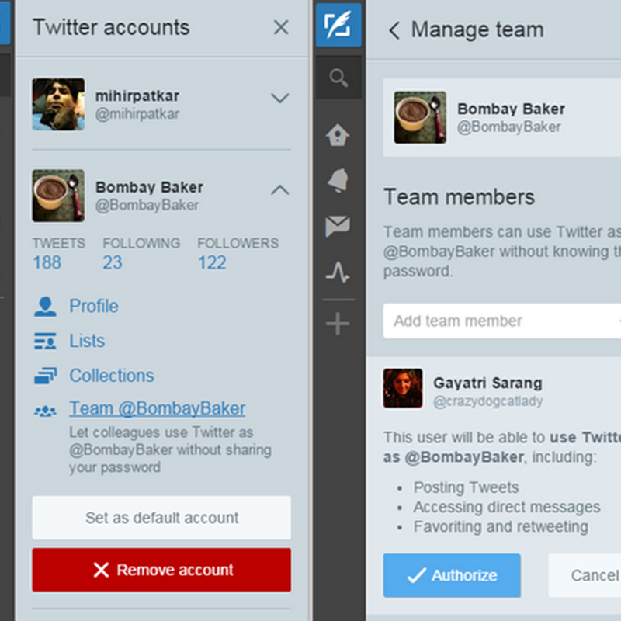This screenshot has height=621, width=621.
Task: Click Bombay Baker avatar in Manage team
Action: tap(420, 117)
